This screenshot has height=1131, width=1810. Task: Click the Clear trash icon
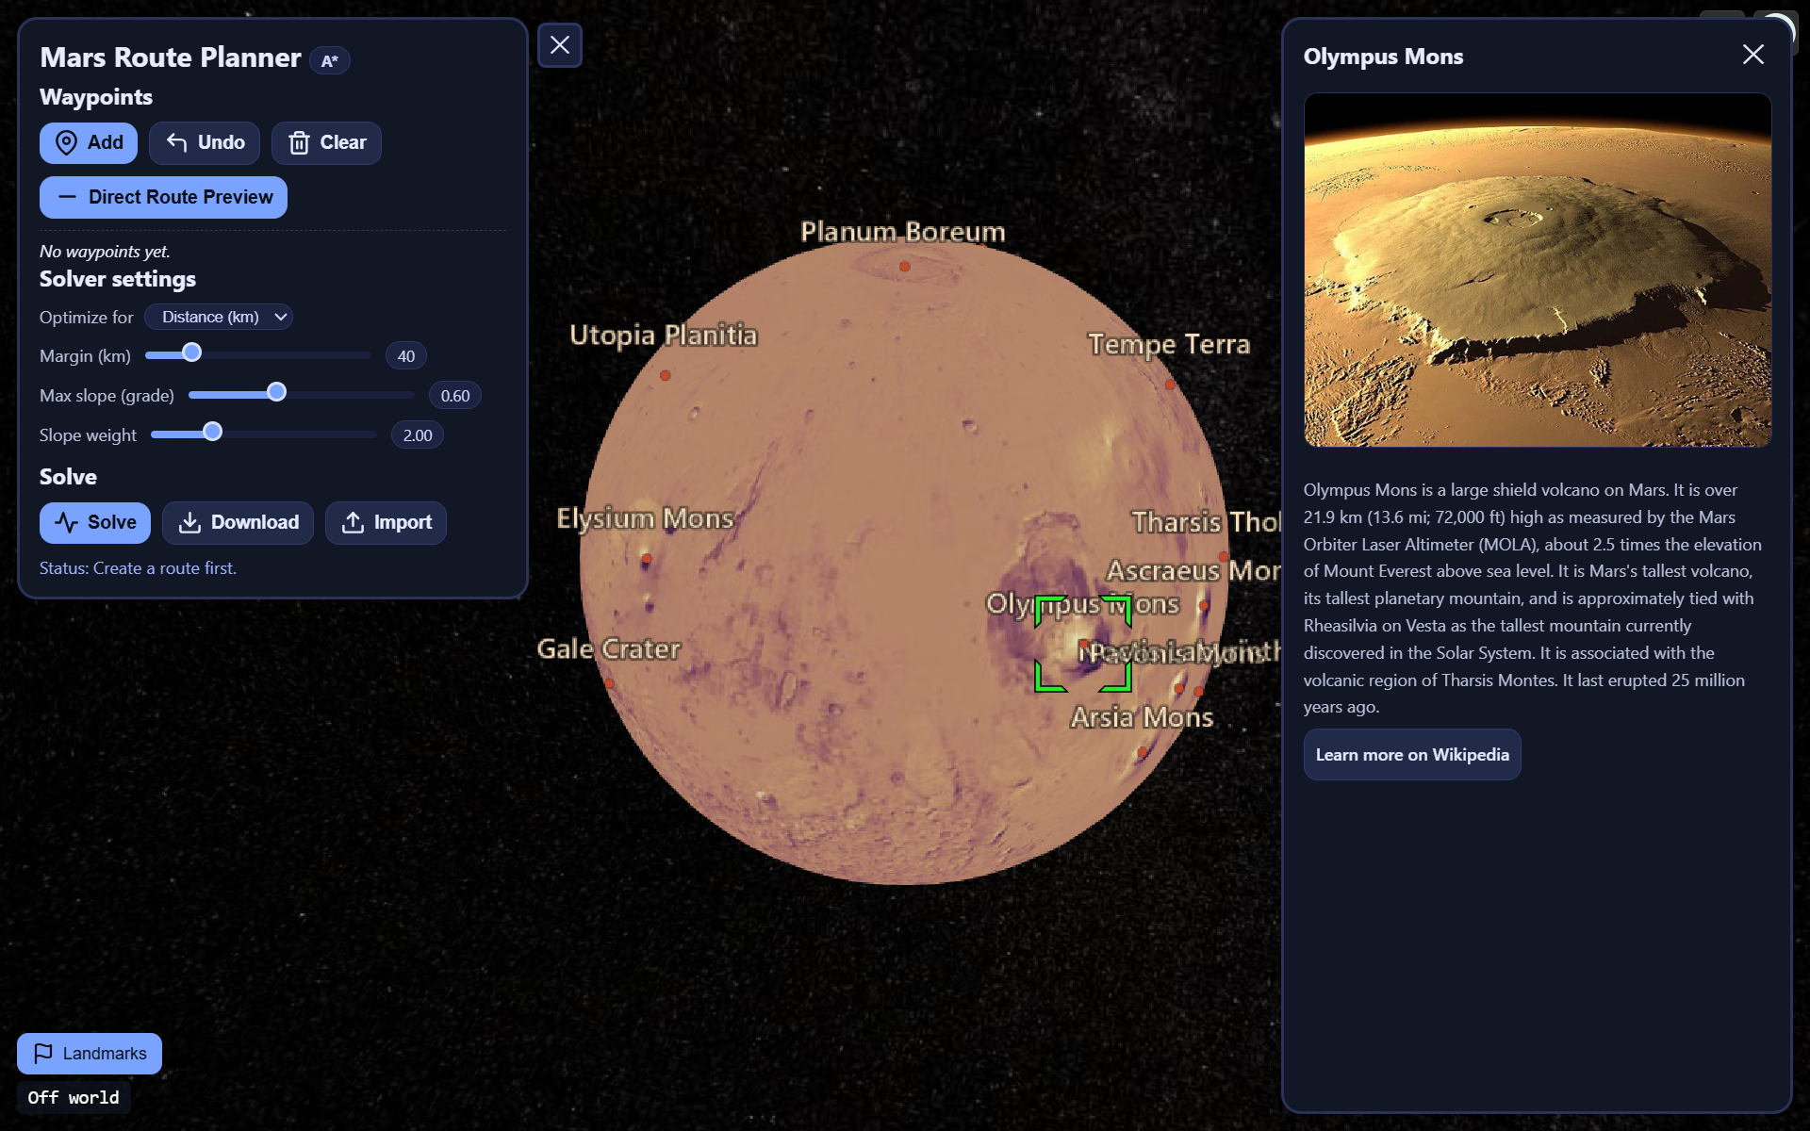click(299, 142)
